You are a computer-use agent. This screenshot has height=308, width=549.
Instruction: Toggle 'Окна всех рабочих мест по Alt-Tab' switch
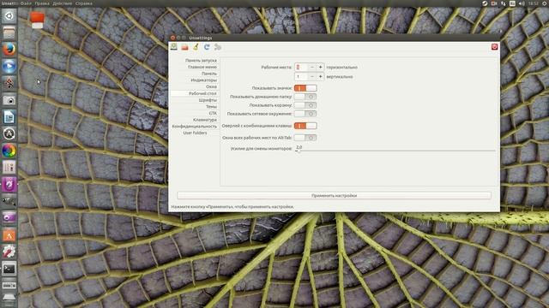(x=305, y=138)
